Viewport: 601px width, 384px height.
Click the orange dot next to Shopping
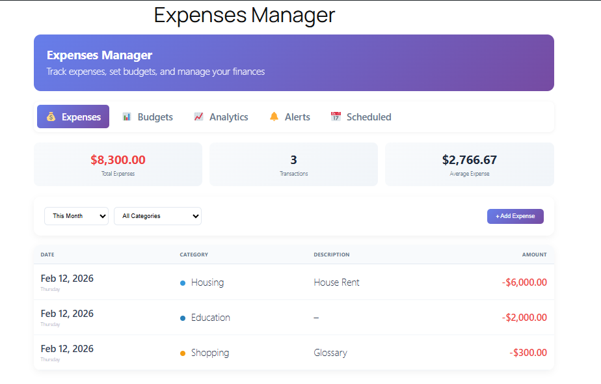tap(183, 353)
